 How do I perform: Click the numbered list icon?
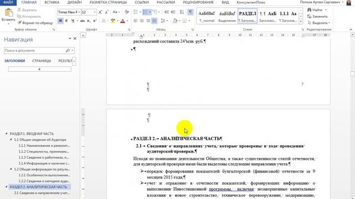click(145, 12)
